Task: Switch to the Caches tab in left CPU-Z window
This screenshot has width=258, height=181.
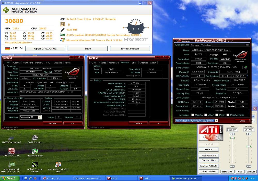Action: (17, 63)
